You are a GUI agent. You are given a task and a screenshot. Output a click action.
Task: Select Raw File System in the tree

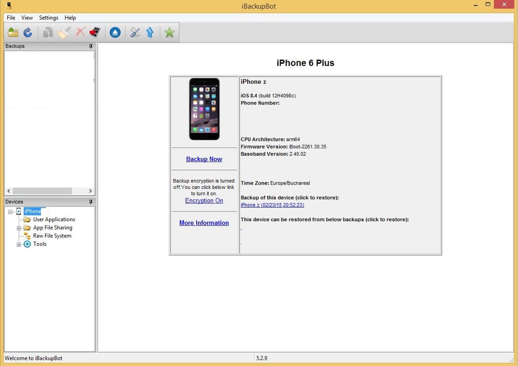click(x=52, y=236)
